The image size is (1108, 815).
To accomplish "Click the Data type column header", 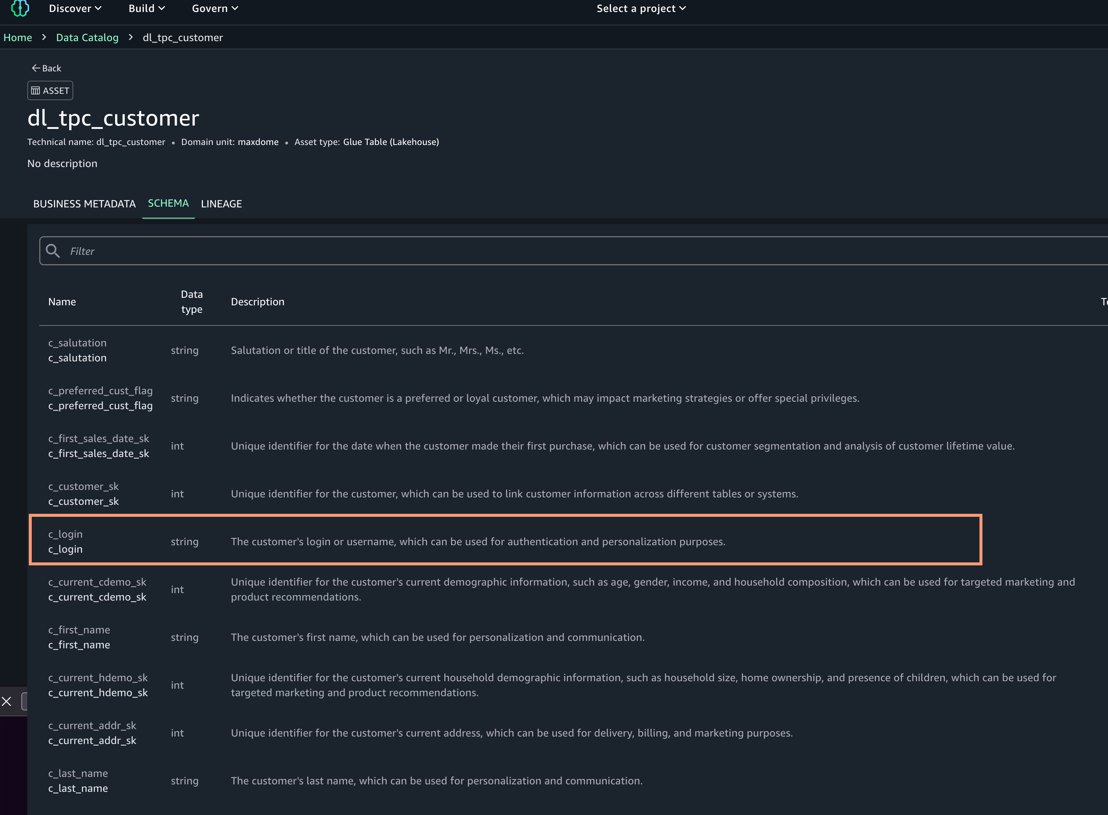I will tap(191, 302).
